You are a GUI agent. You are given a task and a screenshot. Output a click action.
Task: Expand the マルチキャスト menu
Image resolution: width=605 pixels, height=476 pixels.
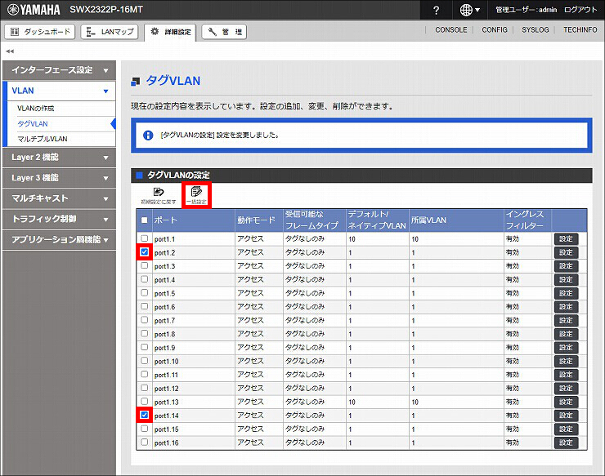click(59, 198)
